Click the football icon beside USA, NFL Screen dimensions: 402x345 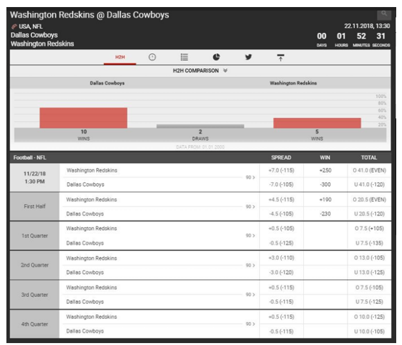(x=14, y=26)
